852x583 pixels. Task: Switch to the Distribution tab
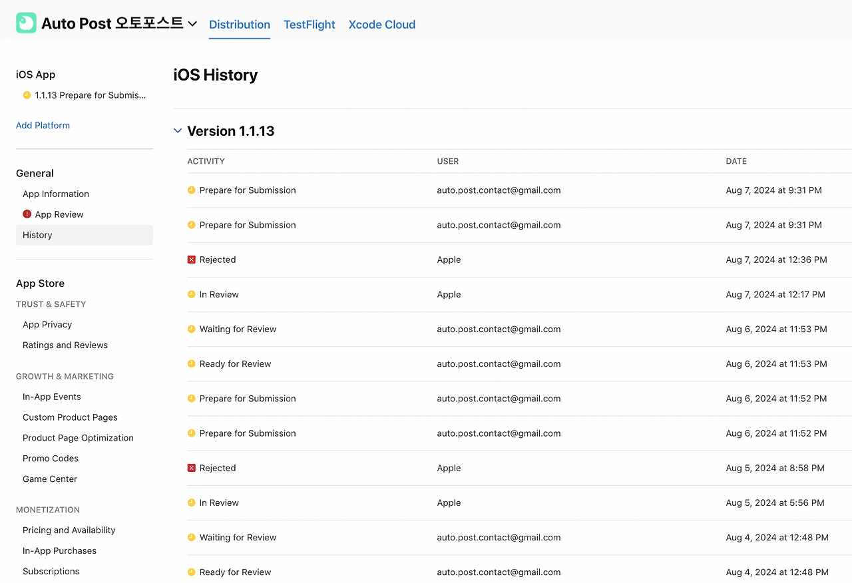click(240, 25)
